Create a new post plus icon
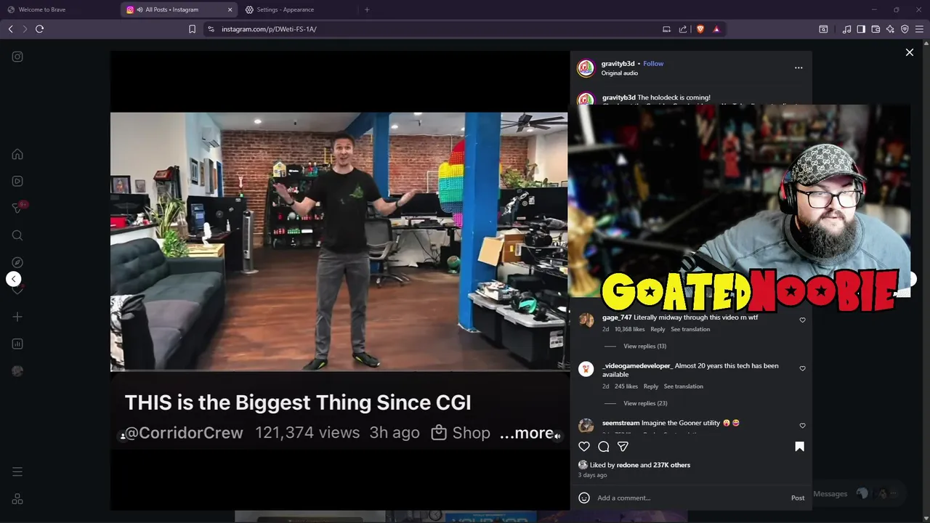Screen dimensions: 930x523 pos(17,317)
